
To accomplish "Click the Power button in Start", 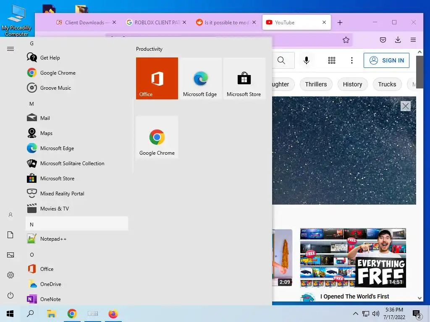I will pos(10,295).
